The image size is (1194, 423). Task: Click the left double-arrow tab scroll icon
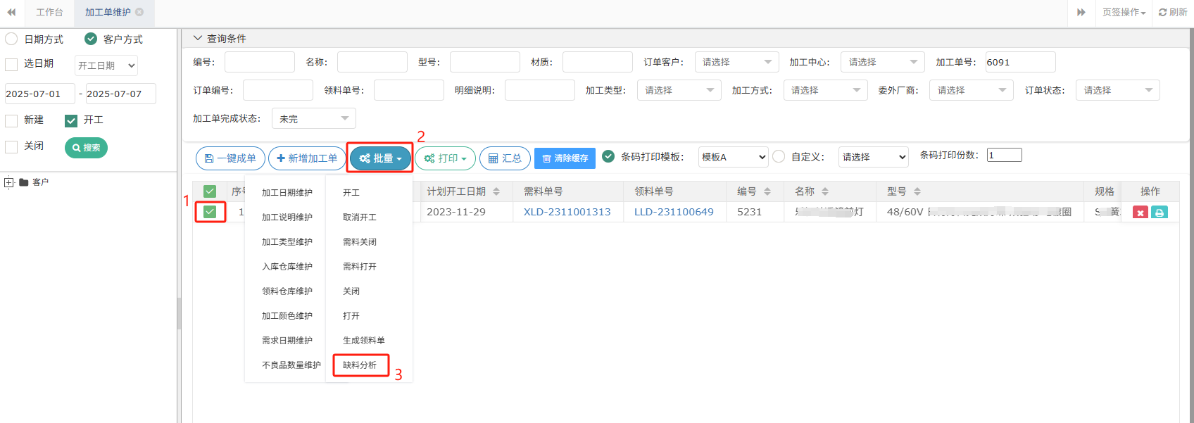click(x=11, y=12)
